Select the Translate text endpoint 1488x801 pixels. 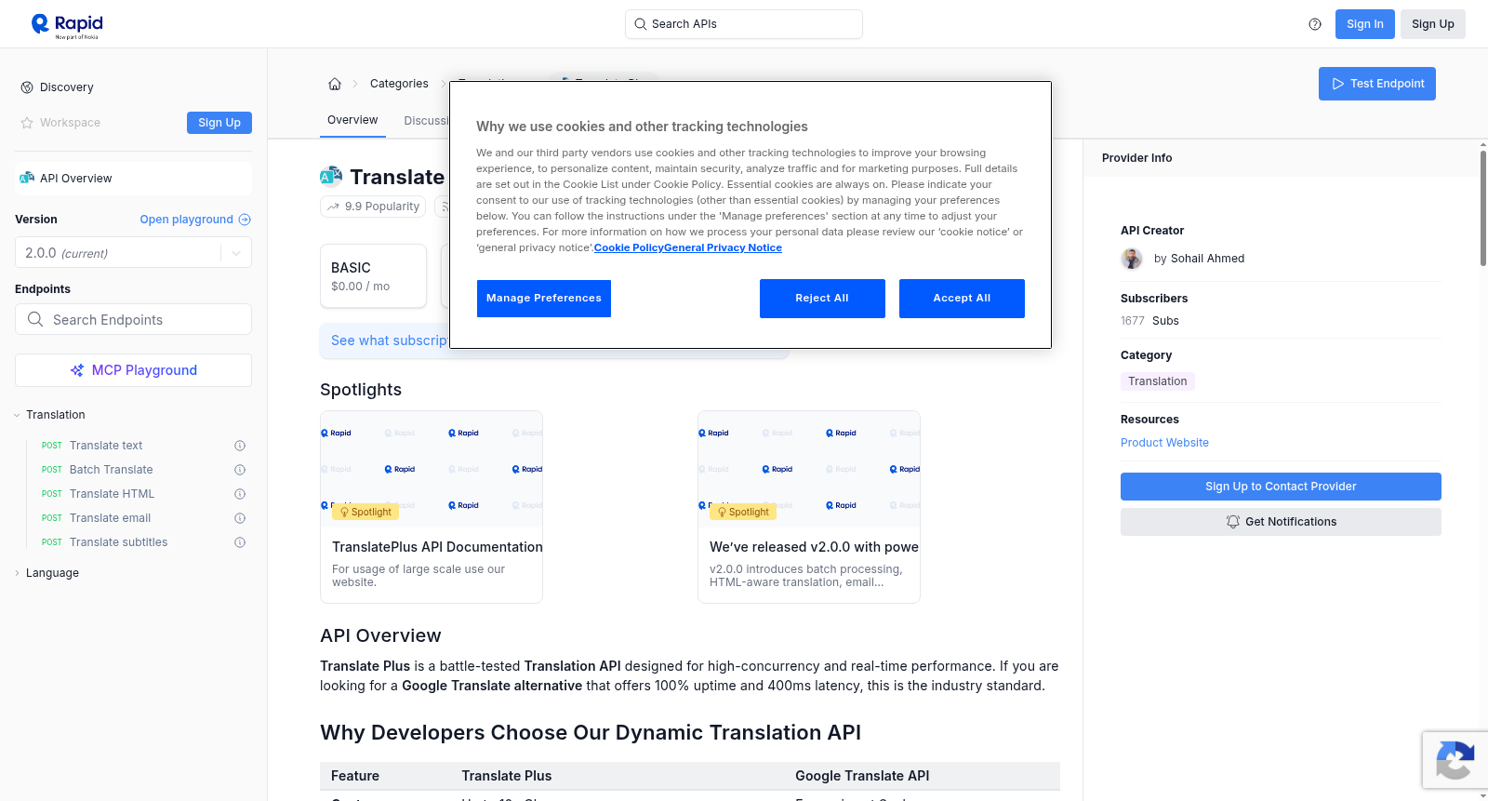pos(106,446)
